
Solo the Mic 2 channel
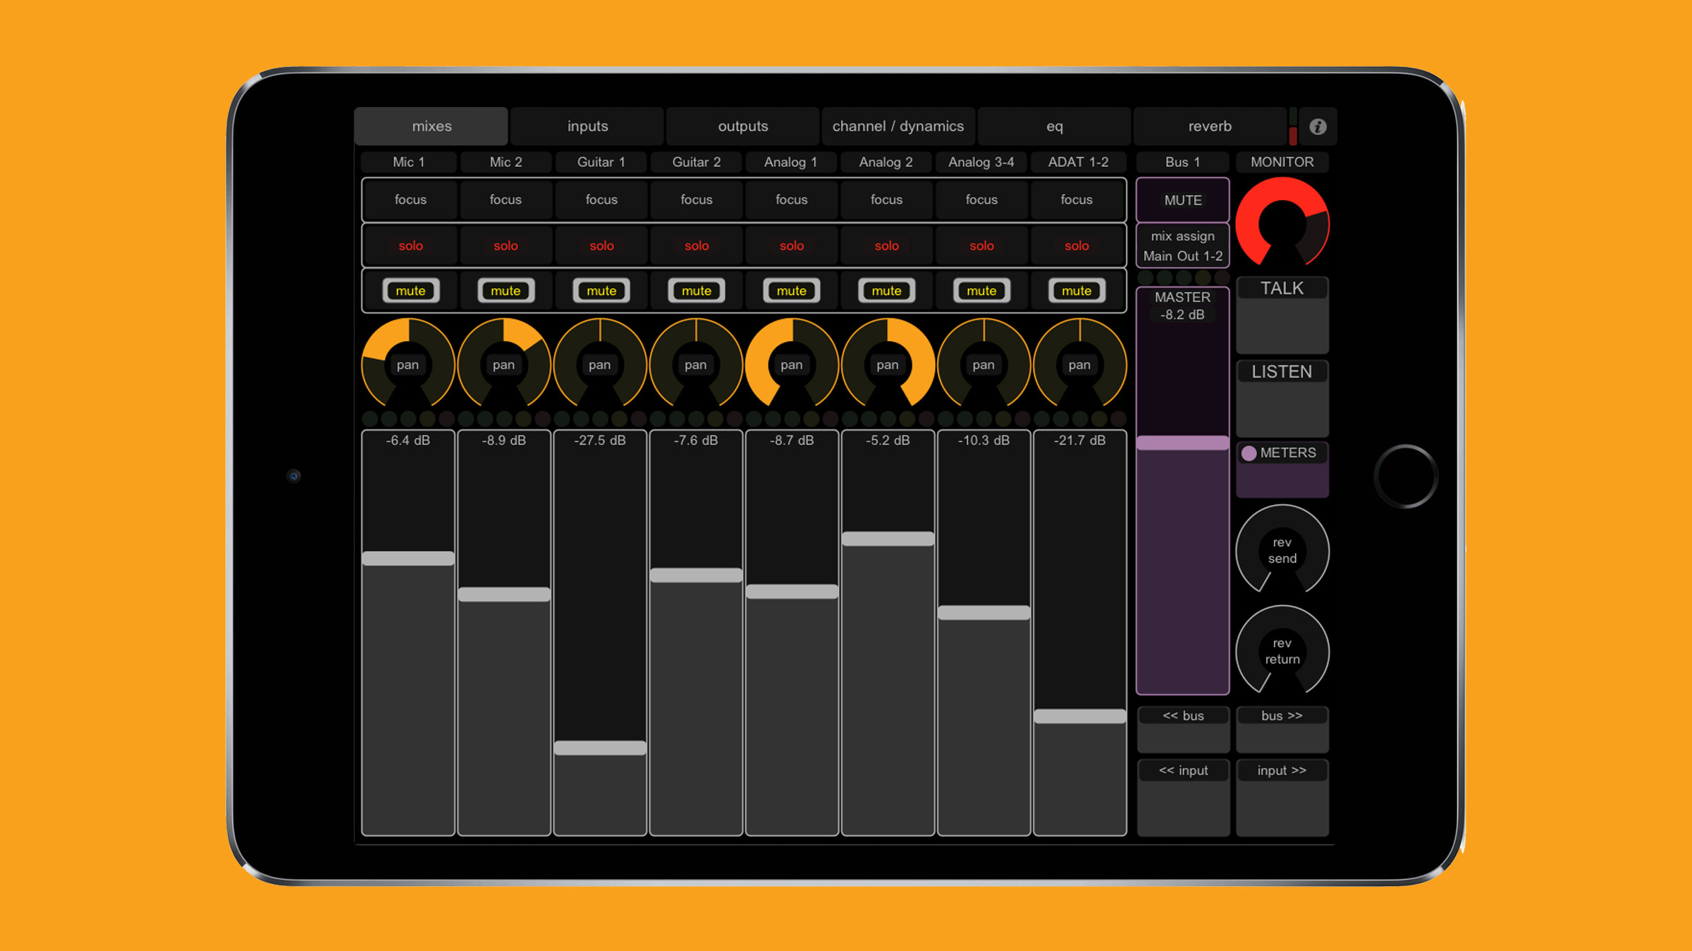[505, 245]
